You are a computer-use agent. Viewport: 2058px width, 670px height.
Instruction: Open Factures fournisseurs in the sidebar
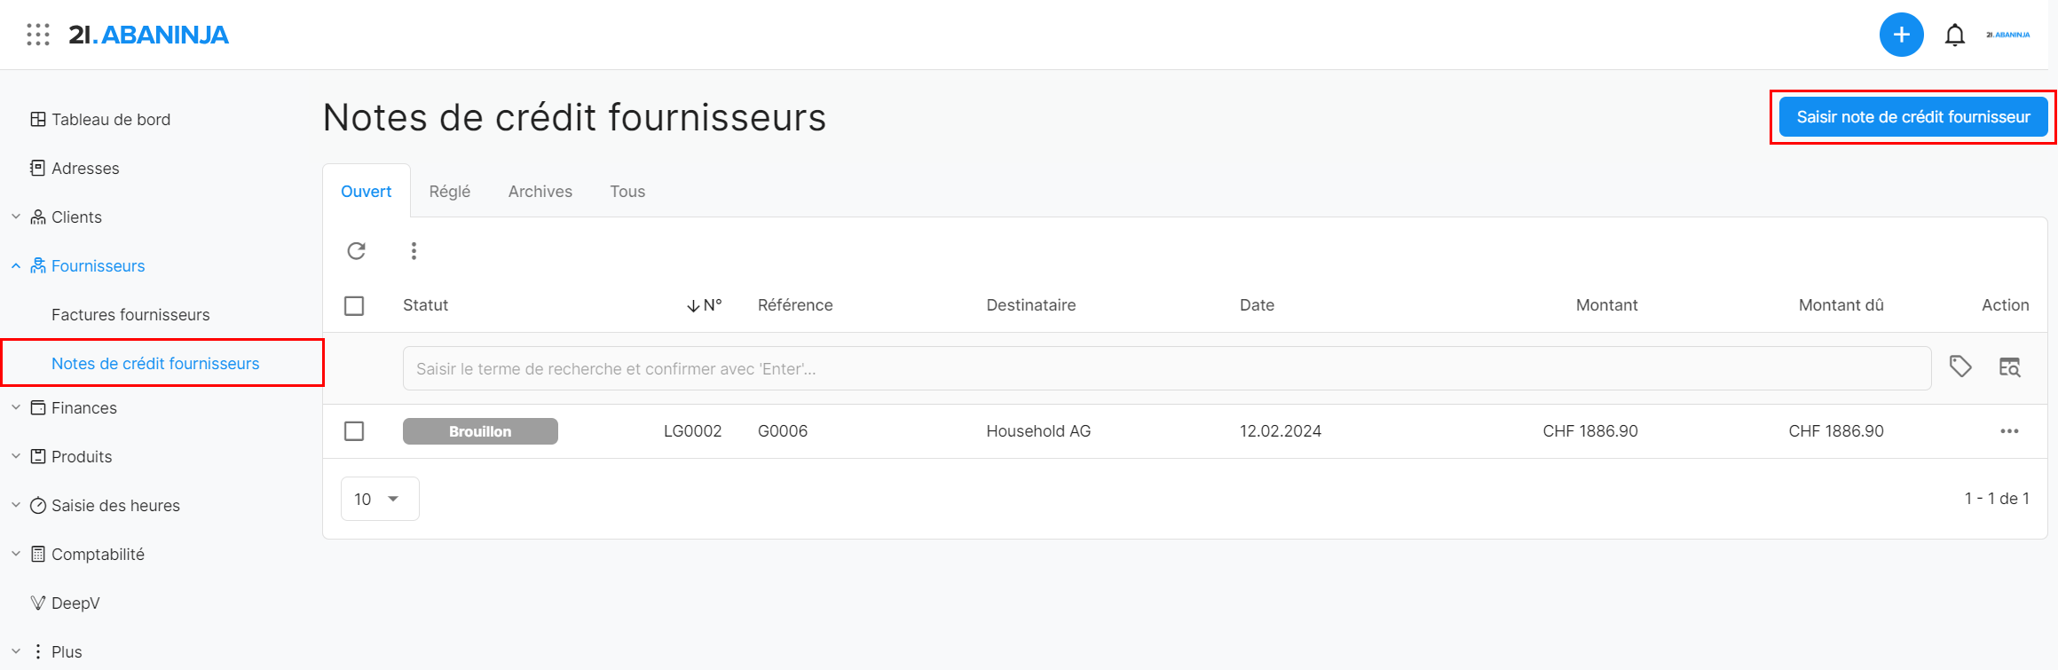point(130,315)
